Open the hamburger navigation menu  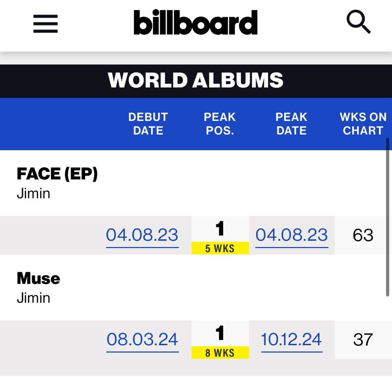[45, 23]
